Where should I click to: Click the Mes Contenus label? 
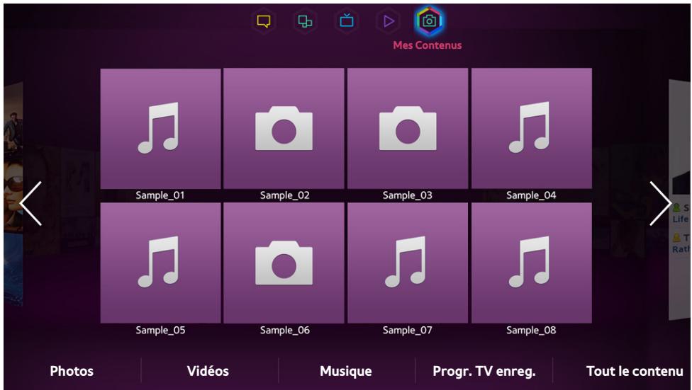click(428, 45)
